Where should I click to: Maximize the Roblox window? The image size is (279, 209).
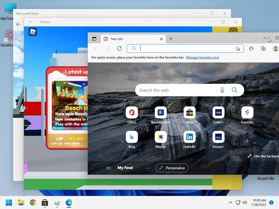[223, 22]
